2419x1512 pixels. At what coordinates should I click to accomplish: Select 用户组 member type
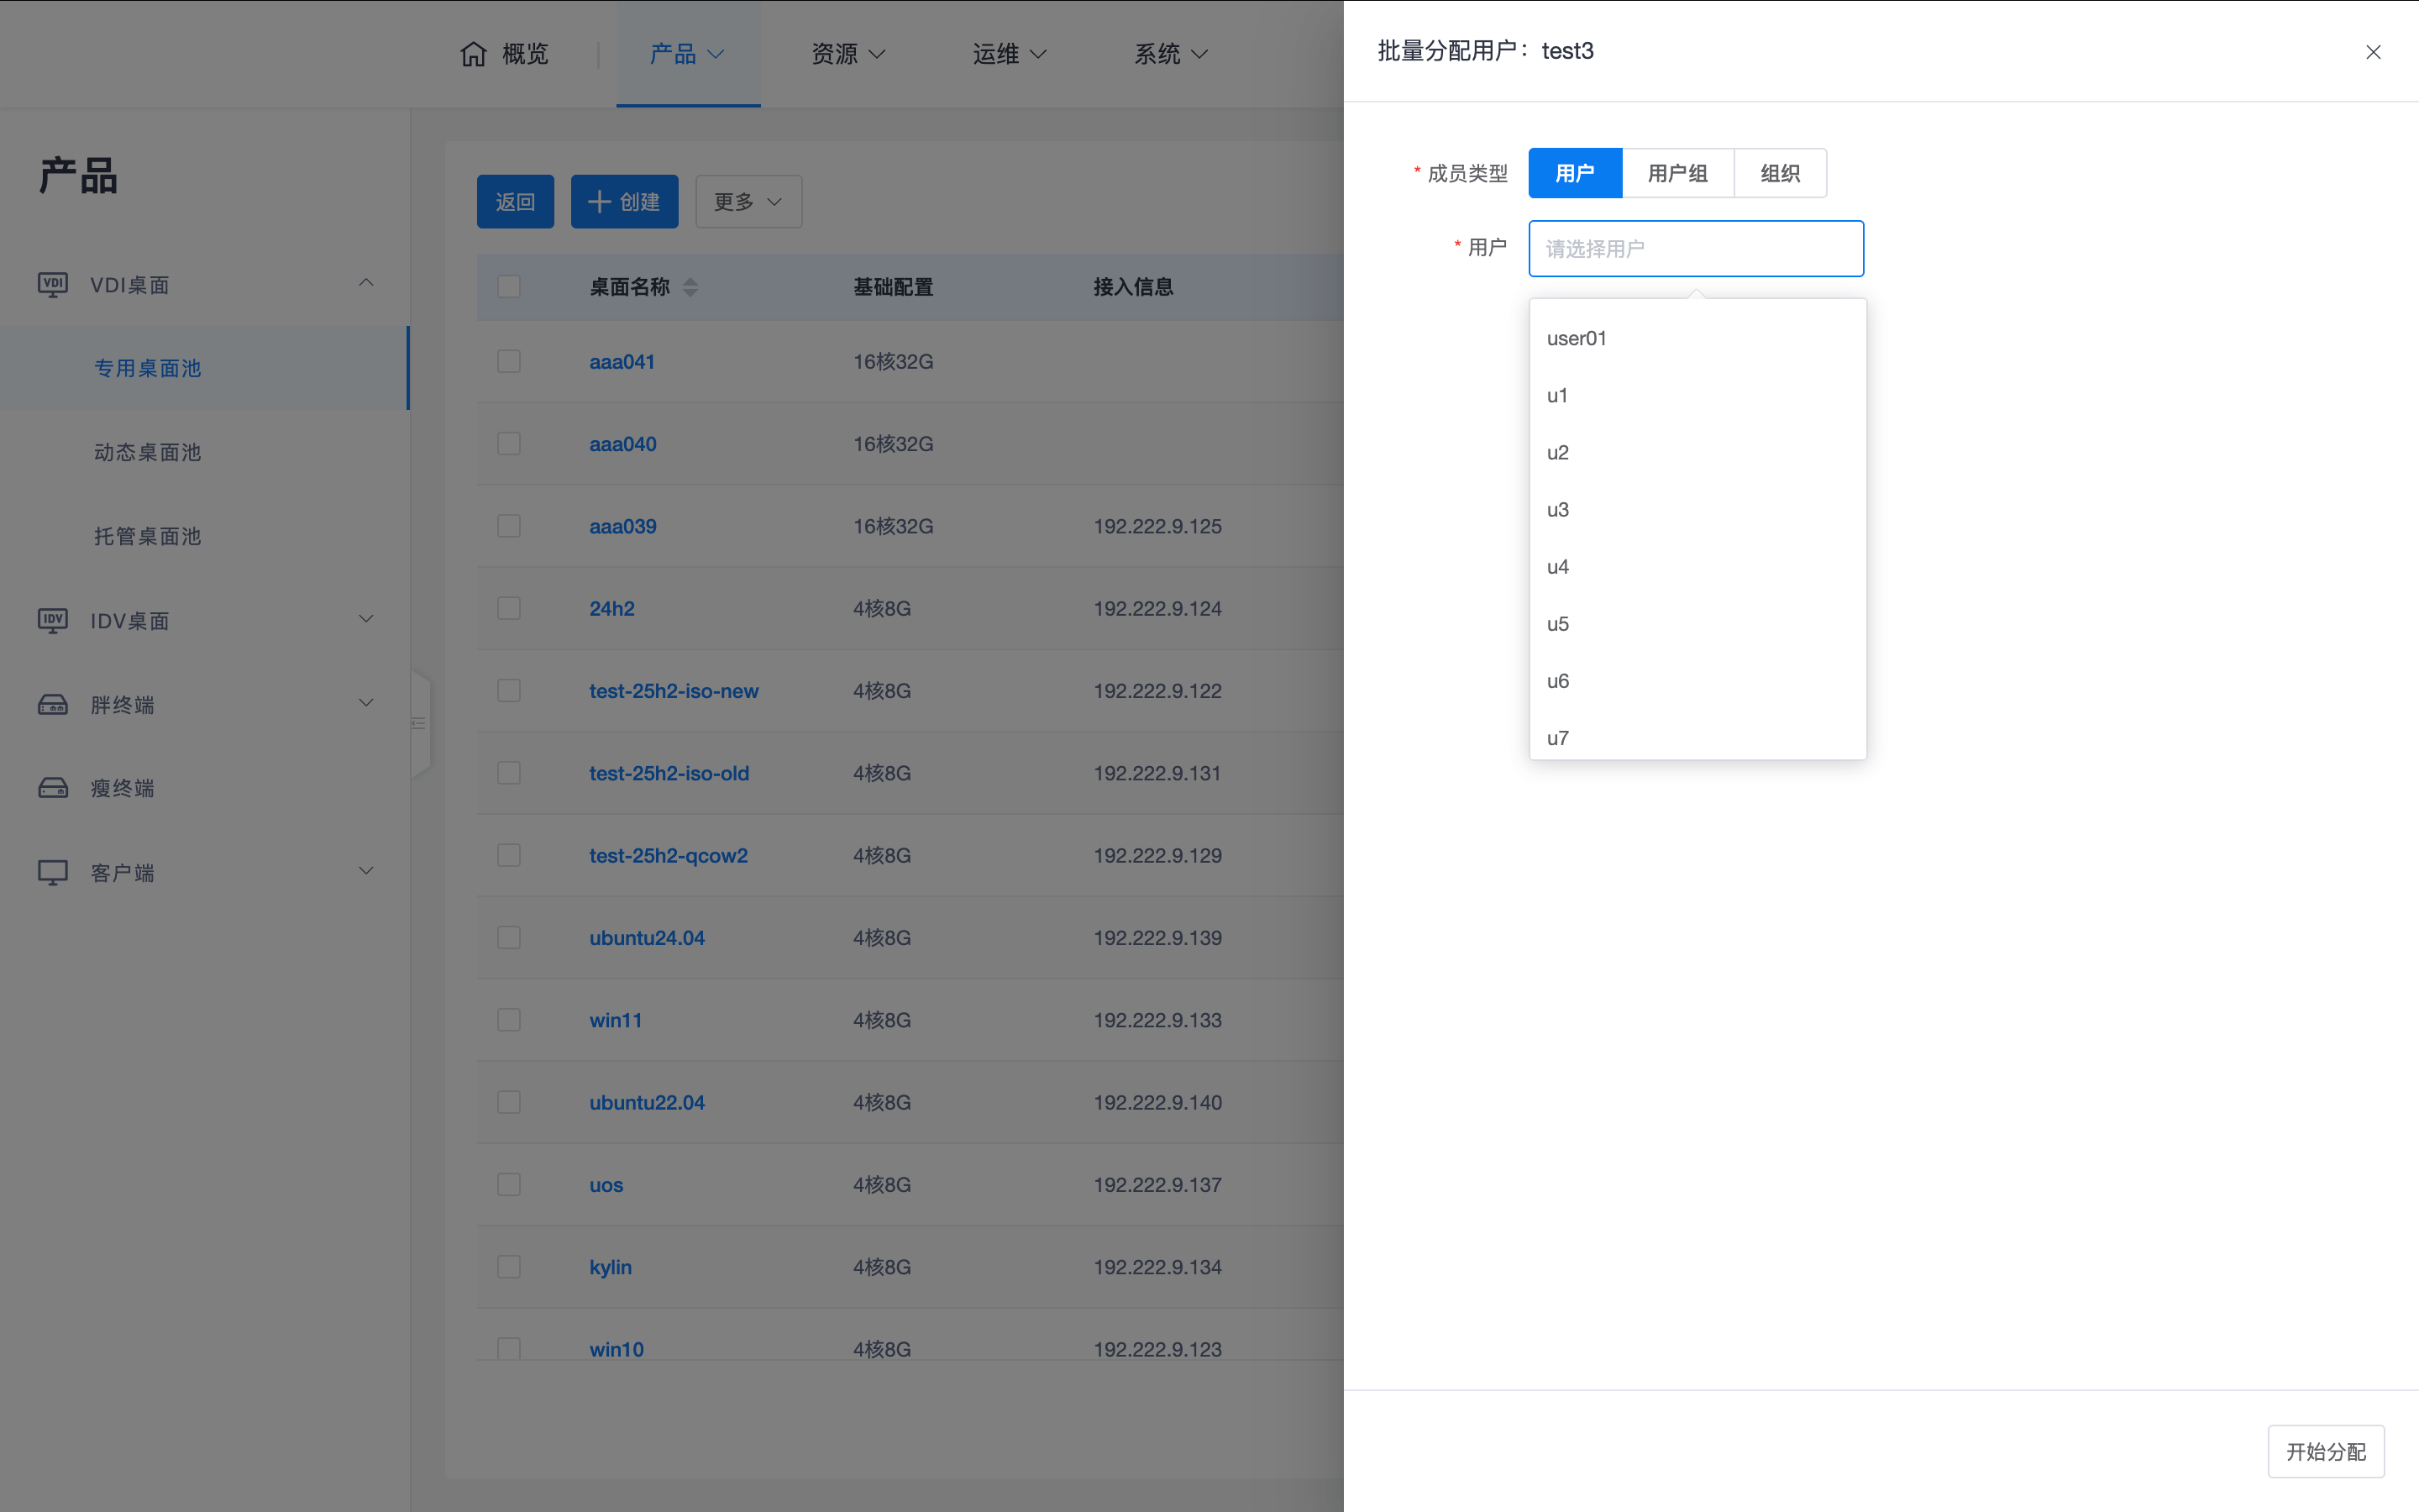pos(1677,174)
